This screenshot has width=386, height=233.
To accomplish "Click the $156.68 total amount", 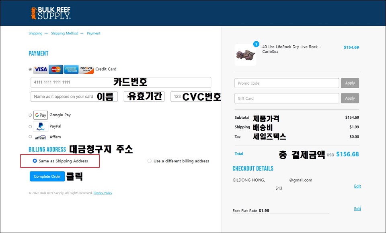I will (347, 154).
